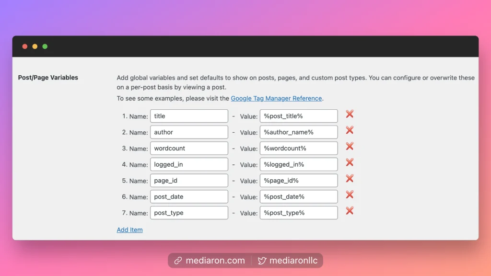The width and height of the screenshot is (491, 276).
Task: Click the Add Item link
Action: click(x=129, y=230)
